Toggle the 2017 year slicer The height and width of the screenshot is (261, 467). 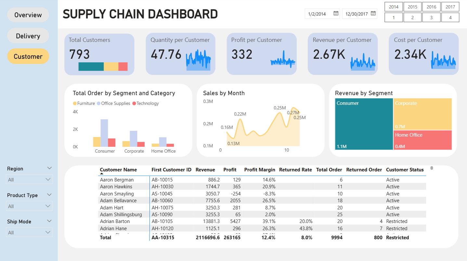[450, 7]
